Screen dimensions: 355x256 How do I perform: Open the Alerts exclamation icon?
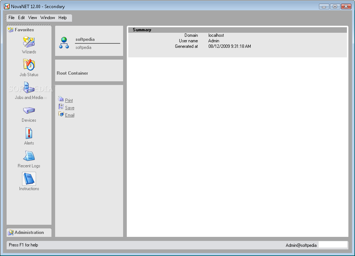click(29, 133)
